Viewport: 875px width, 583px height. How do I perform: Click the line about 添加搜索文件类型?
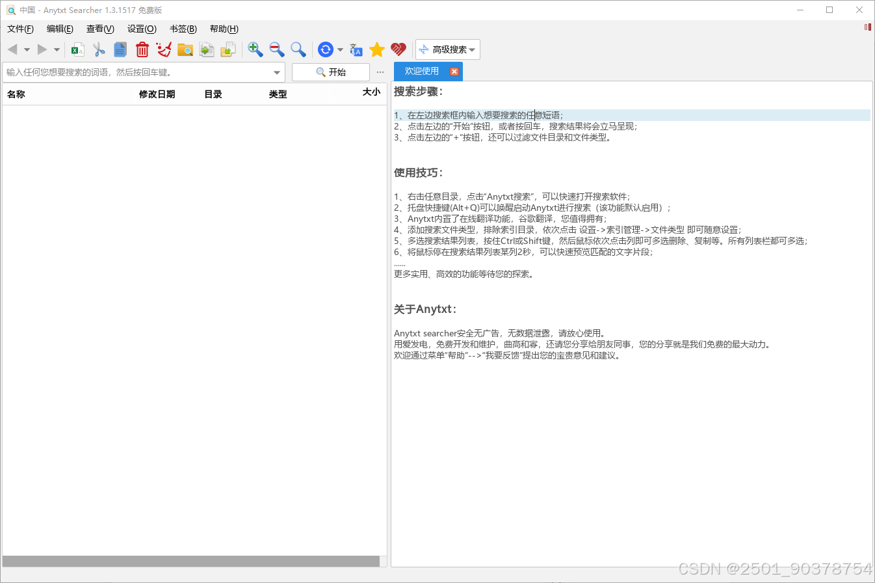click(568, 230)
